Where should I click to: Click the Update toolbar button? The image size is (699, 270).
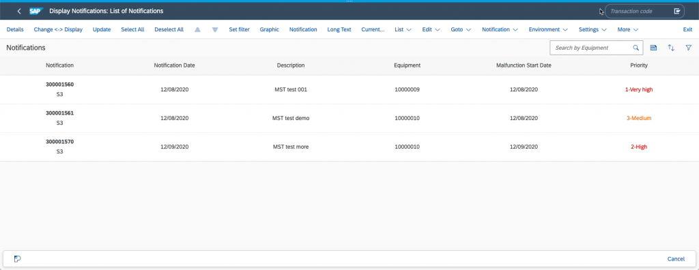pos(102,29)
